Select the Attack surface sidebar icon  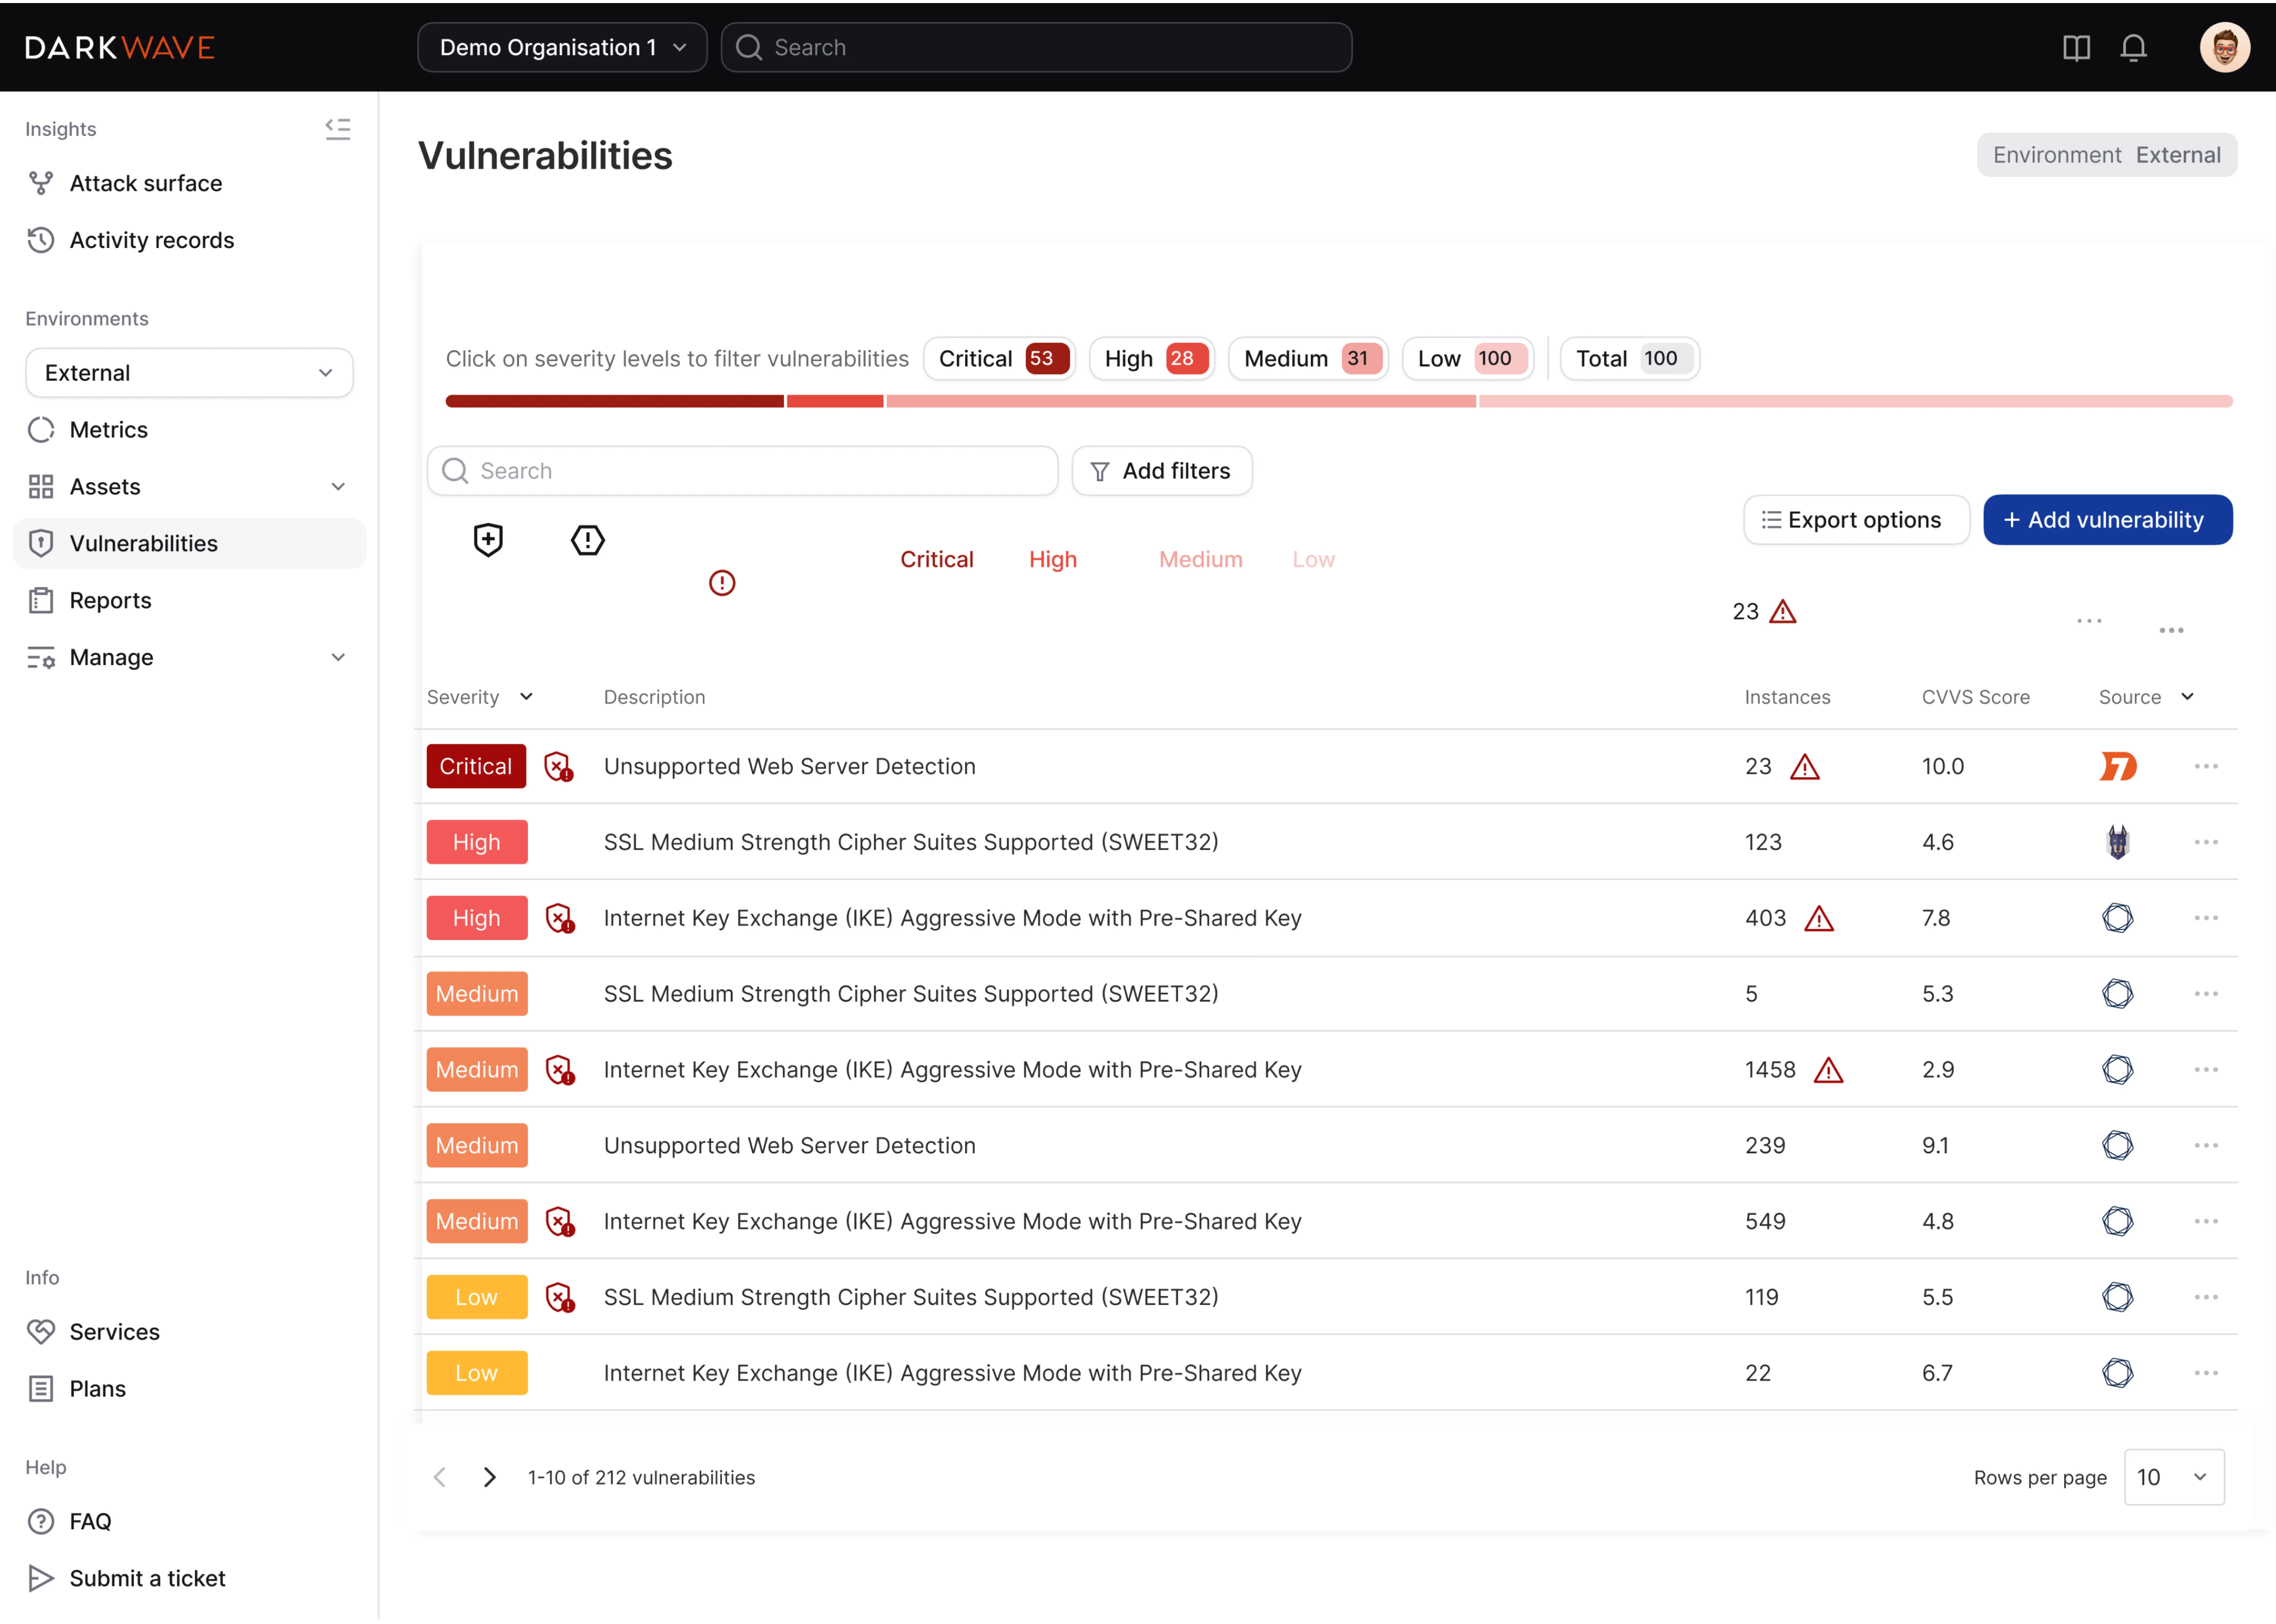tap(40, 183)
